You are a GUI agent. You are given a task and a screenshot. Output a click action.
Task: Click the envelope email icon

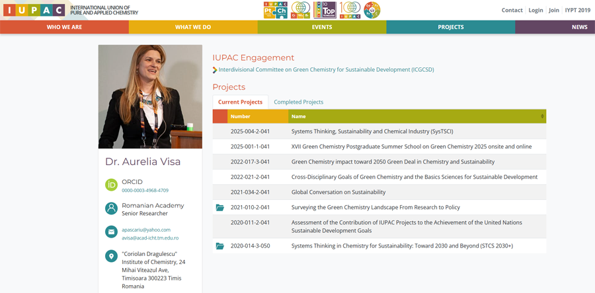pos(112,233)
